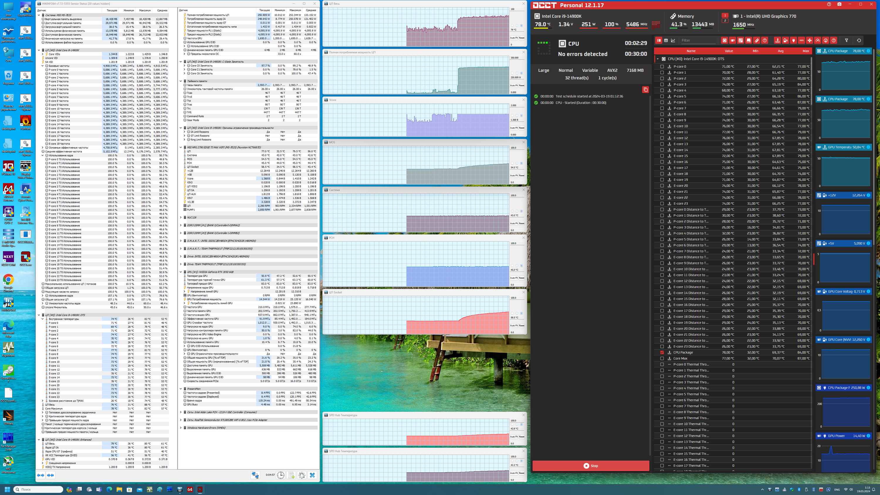Click the Avg column header in OCCT
Image resolution: width=880 pixels, height=495 pixels.
[x=780, y=51]
